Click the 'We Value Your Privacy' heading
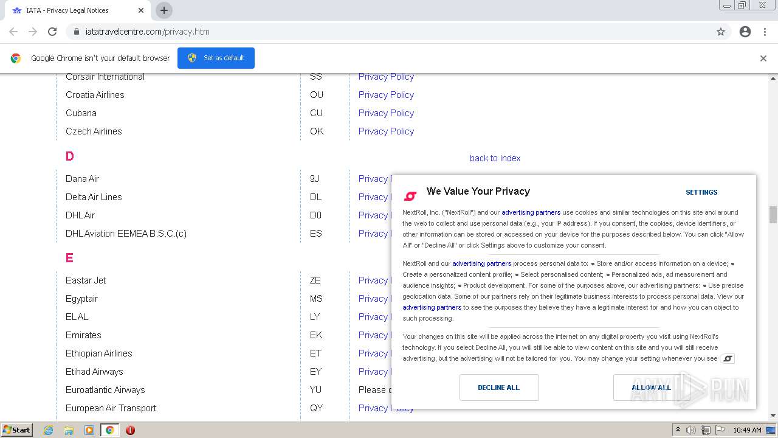The image size is (778, 438). point(478,191)
